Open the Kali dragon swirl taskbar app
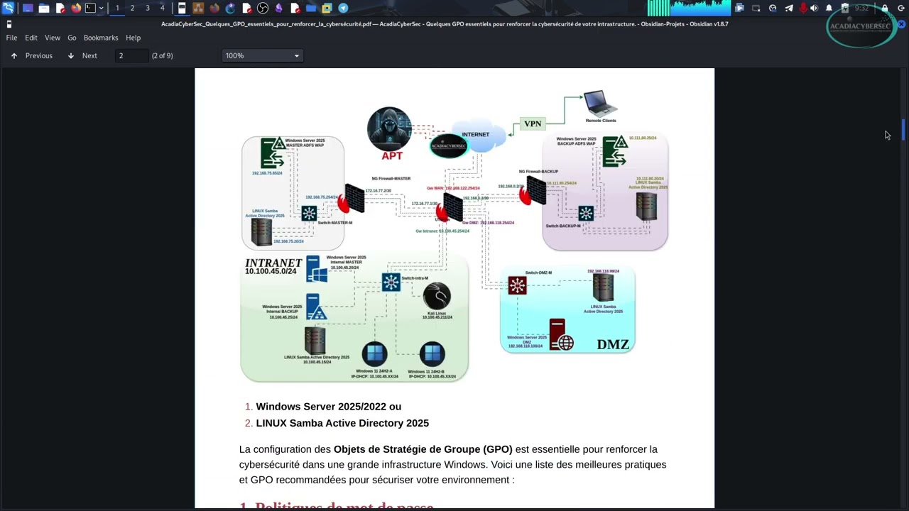Viewport: 909px width, 511px height. click(x=230, y=8)
